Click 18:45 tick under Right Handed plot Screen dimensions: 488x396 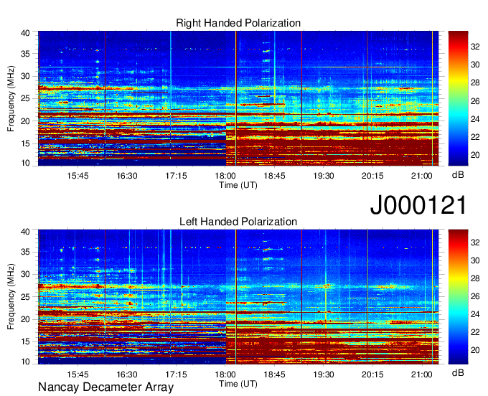[x=274, y=176]
